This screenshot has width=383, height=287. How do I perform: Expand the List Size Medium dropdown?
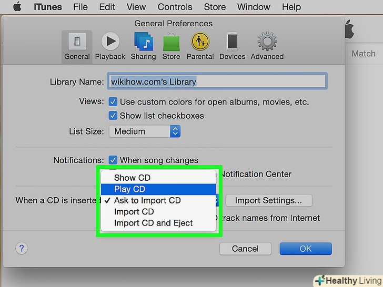[x=145, y=131]
